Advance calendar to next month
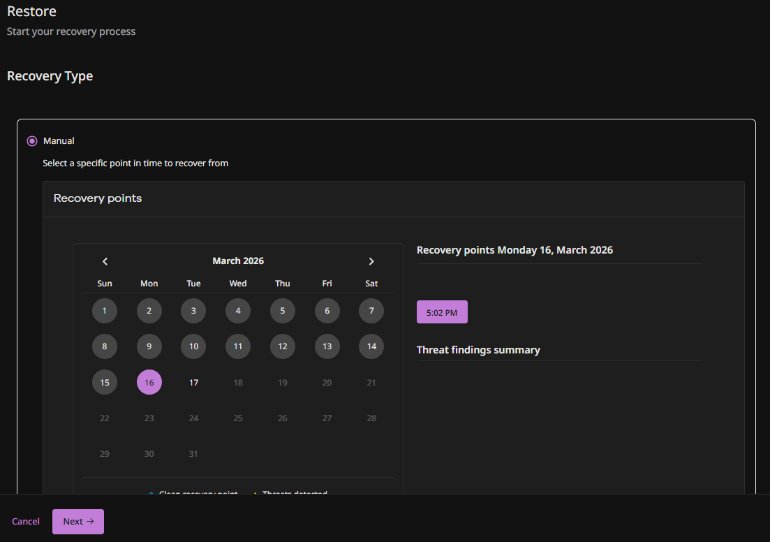Viewport: 770px width, 542px height. coord(371,261)
